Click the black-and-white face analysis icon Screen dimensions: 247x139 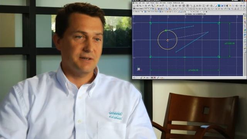[227, 5]
